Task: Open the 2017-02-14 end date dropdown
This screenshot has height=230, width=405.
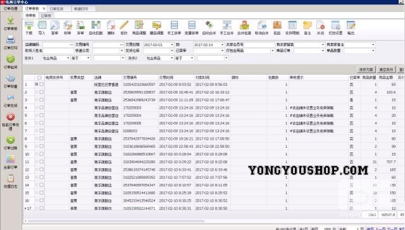Action: [x=222, y=45]
